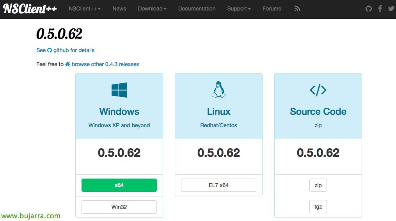Download the Windows x64 installer

[119, 185]
